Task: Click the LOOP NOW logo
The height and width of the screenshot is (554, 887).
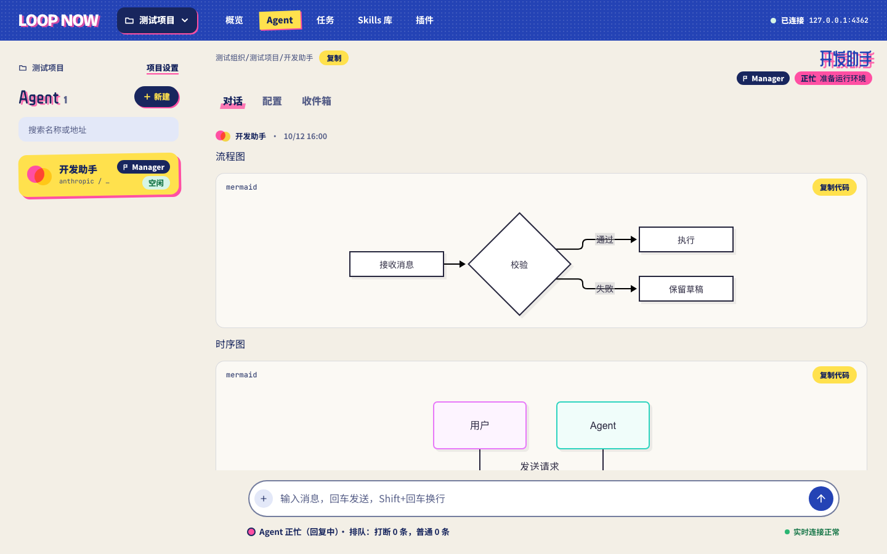Action: [x=59, y=20]
